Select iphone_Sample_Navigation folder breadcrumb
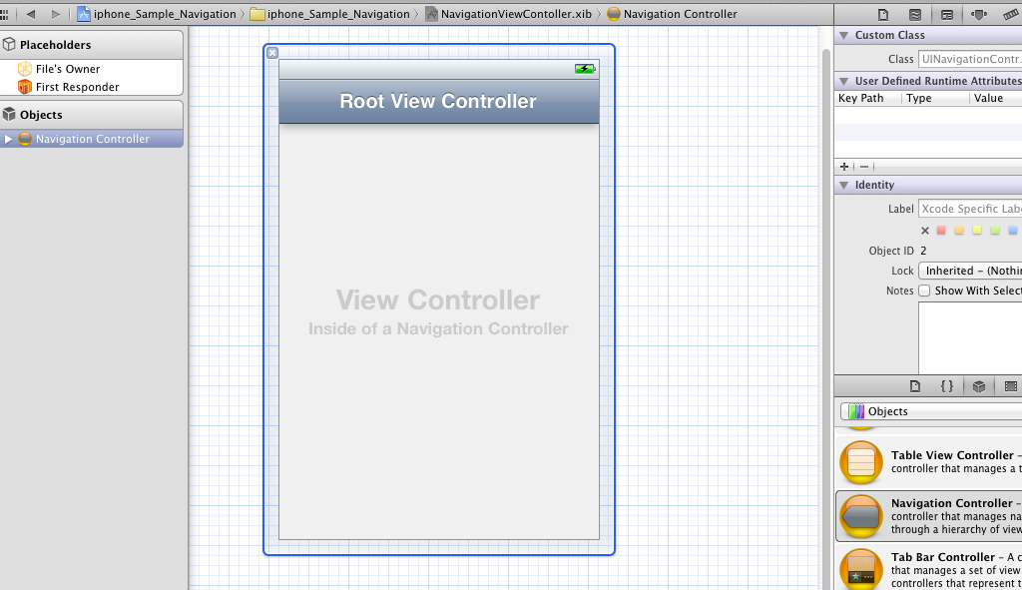The height and width of the screenshot is (590, 1022). 330,14
